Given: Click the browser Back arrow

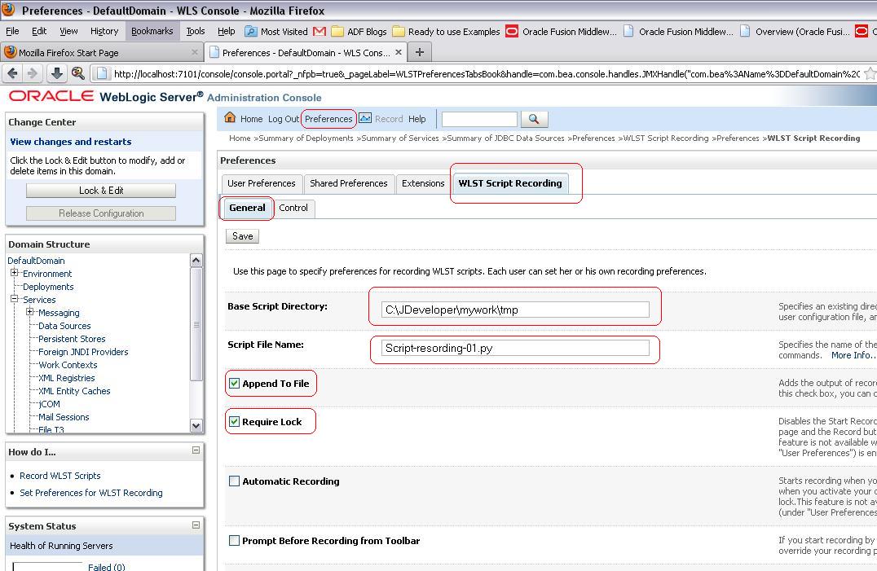Looking at the screenshot, I should [12, 73].
